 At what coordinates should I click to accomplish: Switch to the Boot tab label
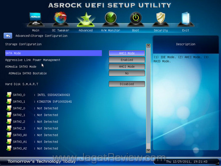click(x=136, y=31)
